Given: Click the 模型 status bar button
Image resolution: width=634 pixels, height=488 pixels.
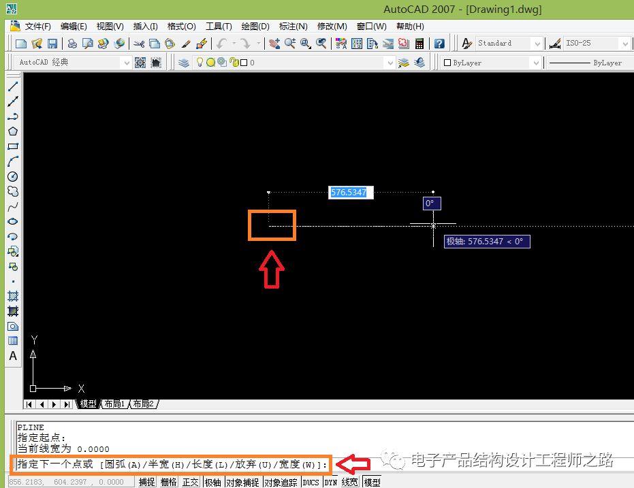Looking at the screenshot, I should [372, 482].
